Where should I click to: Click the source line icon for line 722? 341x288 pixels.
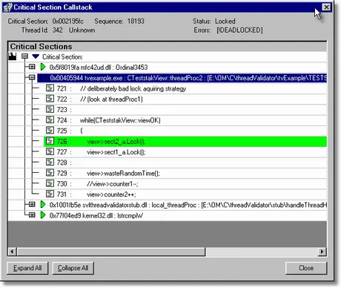(x=50, y=99)
